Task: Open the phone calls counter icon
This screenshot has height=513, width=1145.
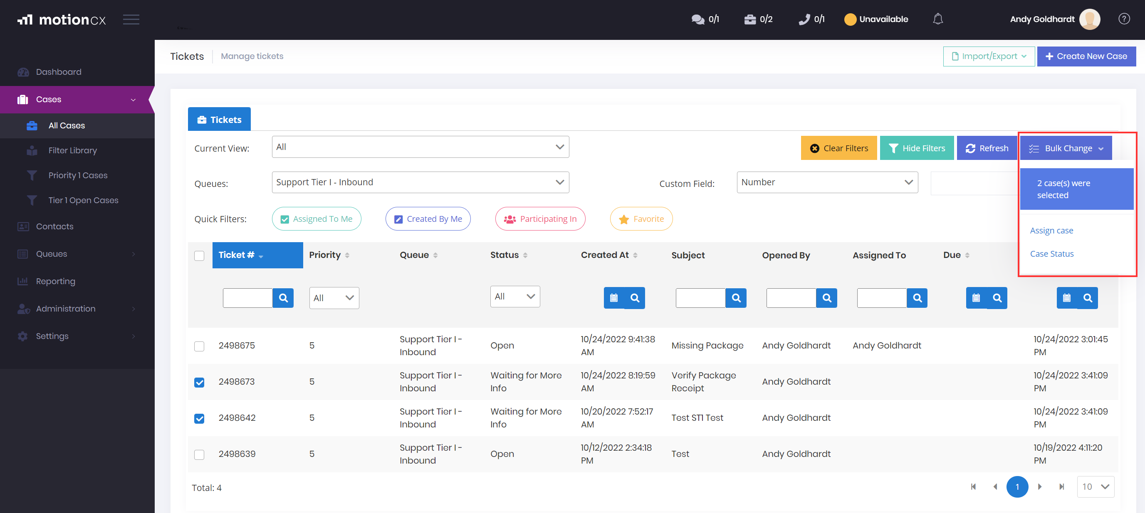Action: coord(804,19)
